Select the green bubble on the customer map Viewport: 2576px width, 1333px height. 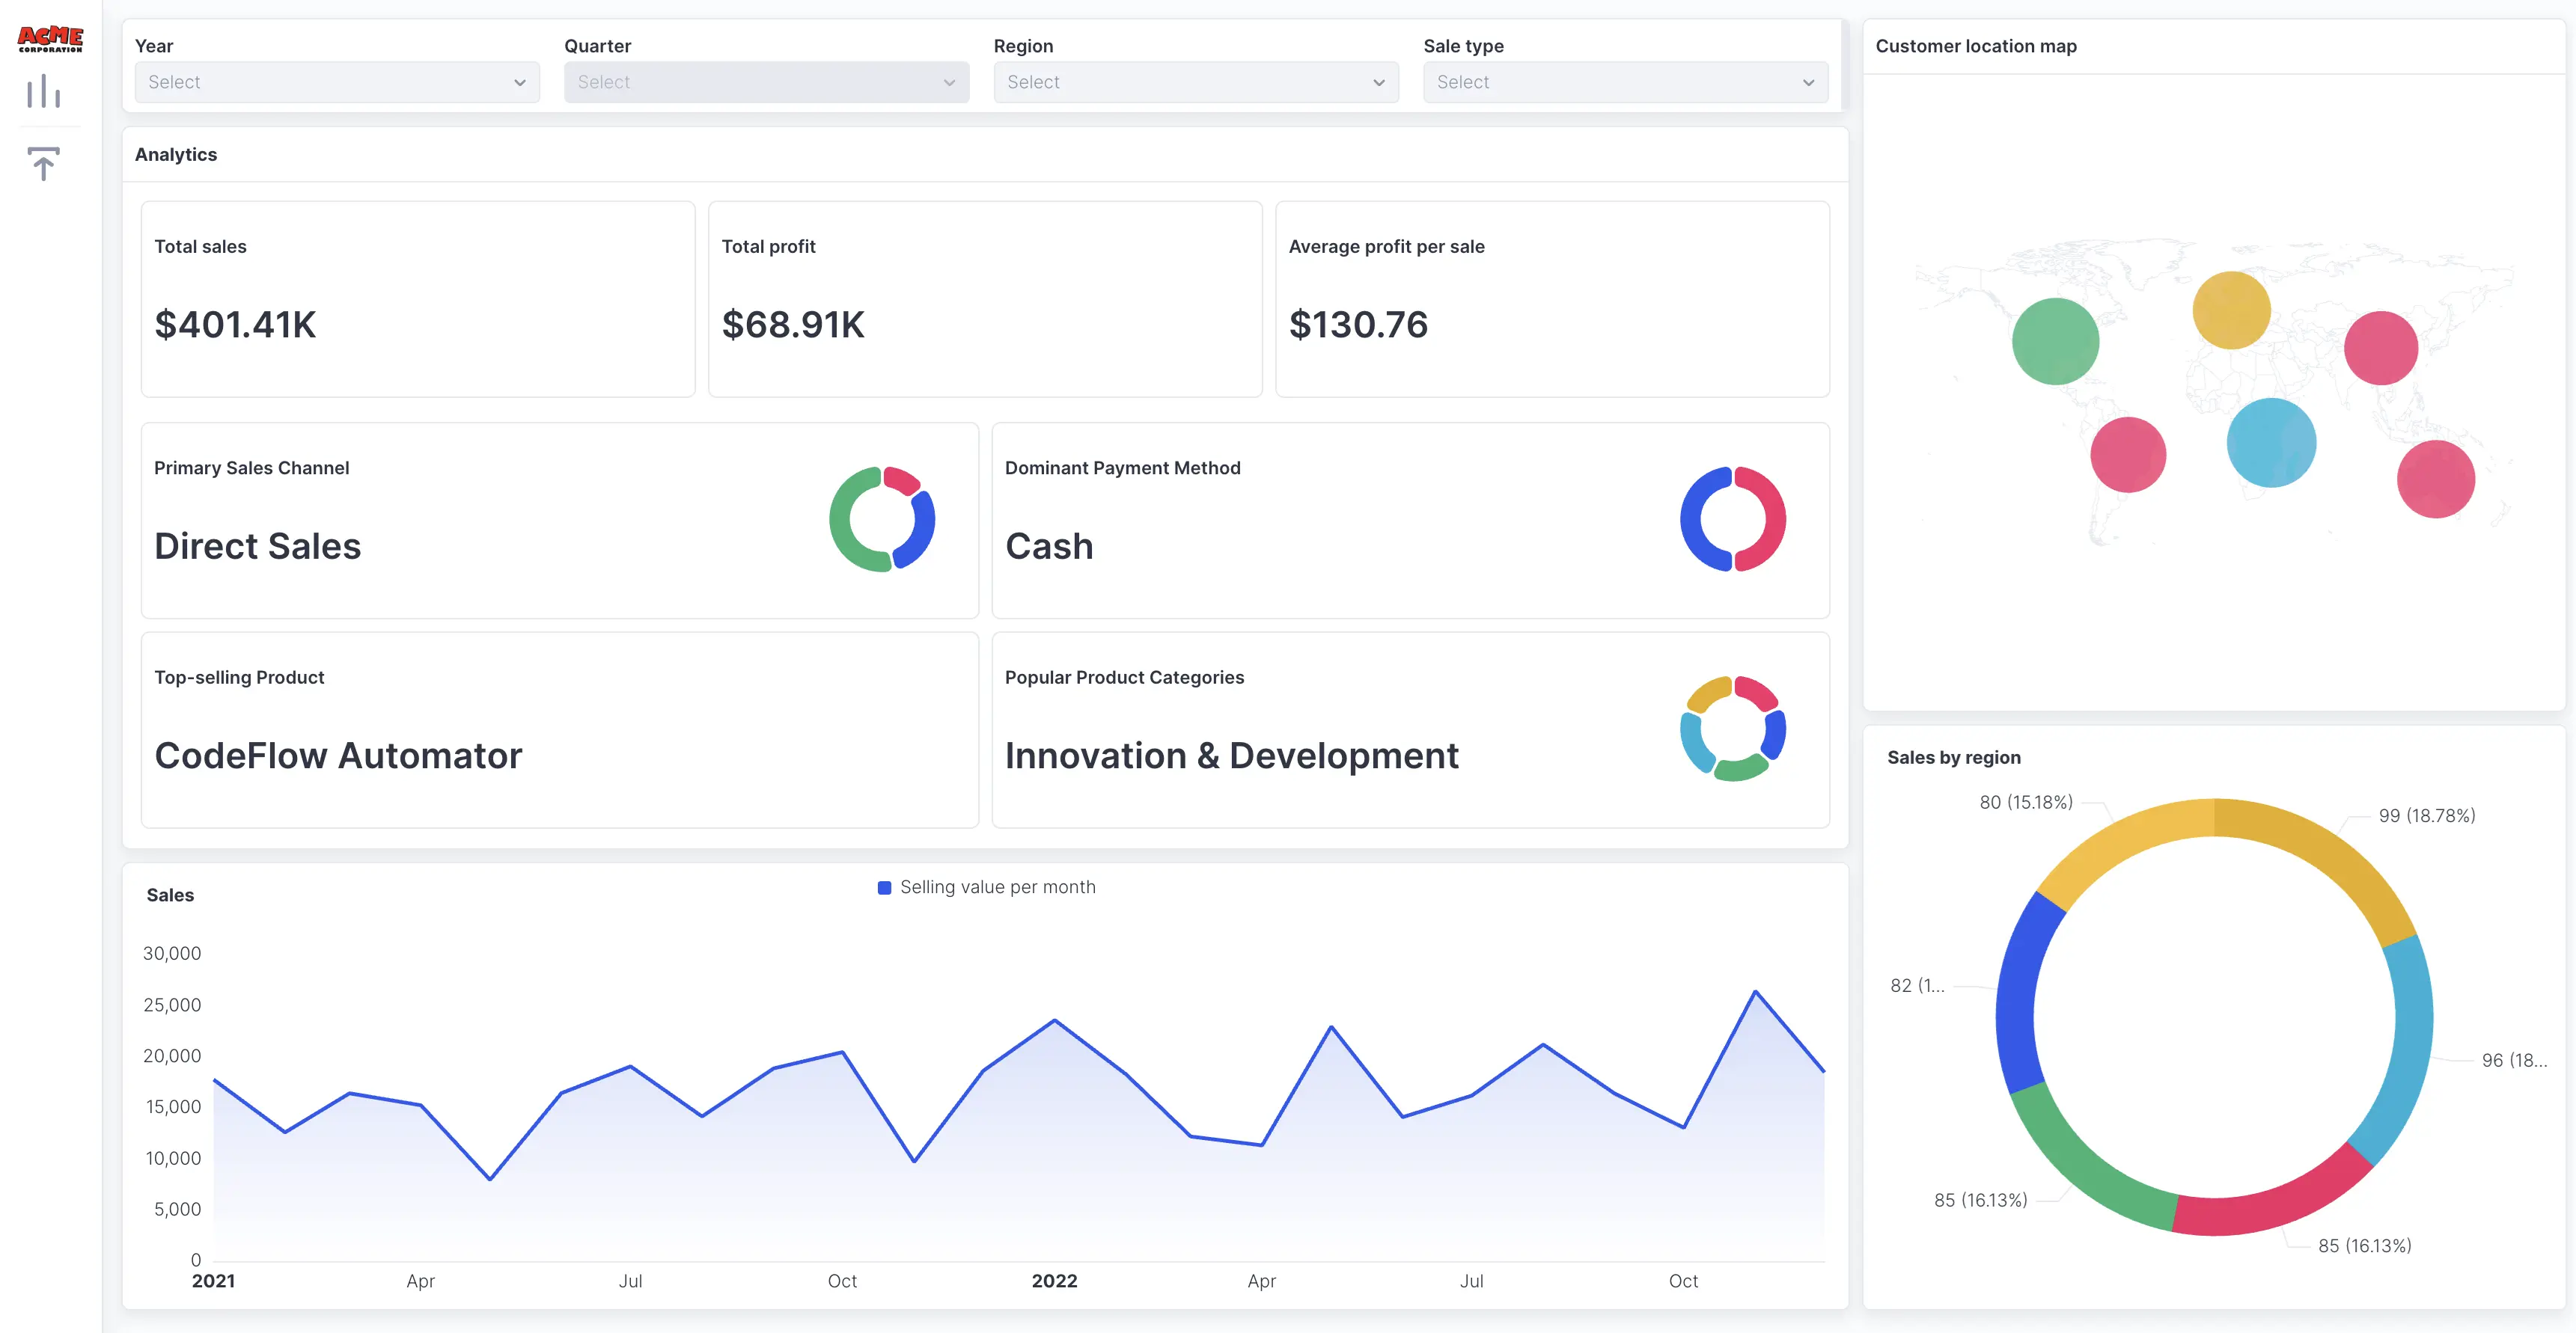[x=2055, y=341]
